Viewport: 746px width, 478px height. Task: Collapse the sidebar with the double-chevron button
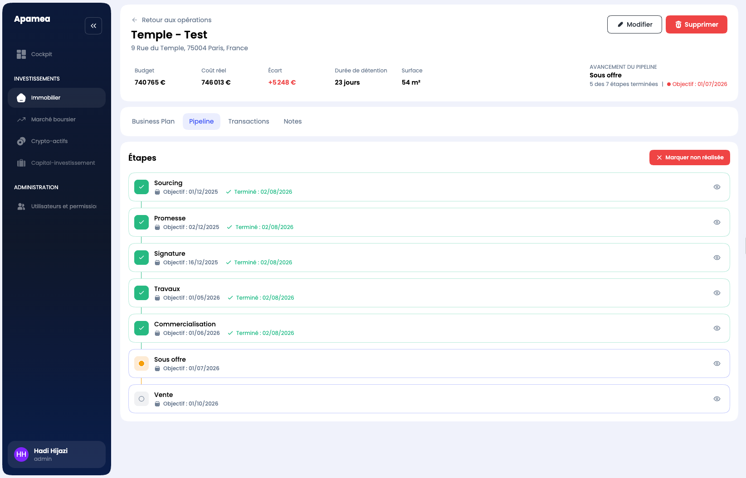tap(93, 26)
